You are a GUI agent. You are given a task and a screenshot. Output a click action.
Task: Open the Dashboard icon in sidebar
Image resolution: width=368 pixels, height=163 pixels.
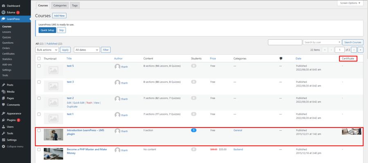pyautogui.click(x=3, y=6)
